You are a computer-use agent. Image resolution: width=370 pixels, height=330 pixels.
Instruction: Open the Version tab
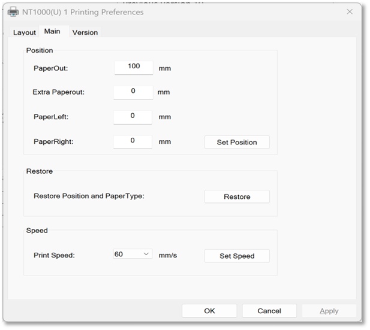pyautogui.click(x=85, y=32)
